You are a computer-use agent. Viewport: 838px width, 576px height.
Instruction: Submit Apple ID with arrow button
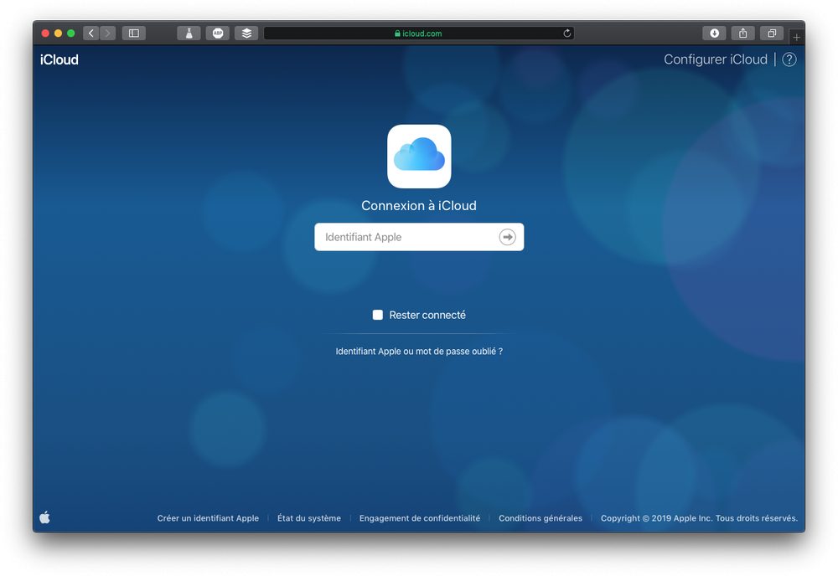(x=507, y=236)
